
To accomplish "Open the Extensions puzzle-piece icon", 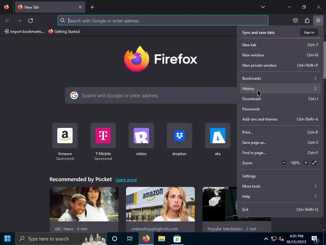I will (307, 20).
